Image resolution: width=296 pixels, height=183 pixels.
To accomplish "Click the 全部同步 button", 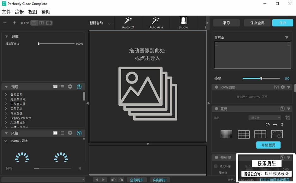I will [137, 180].
